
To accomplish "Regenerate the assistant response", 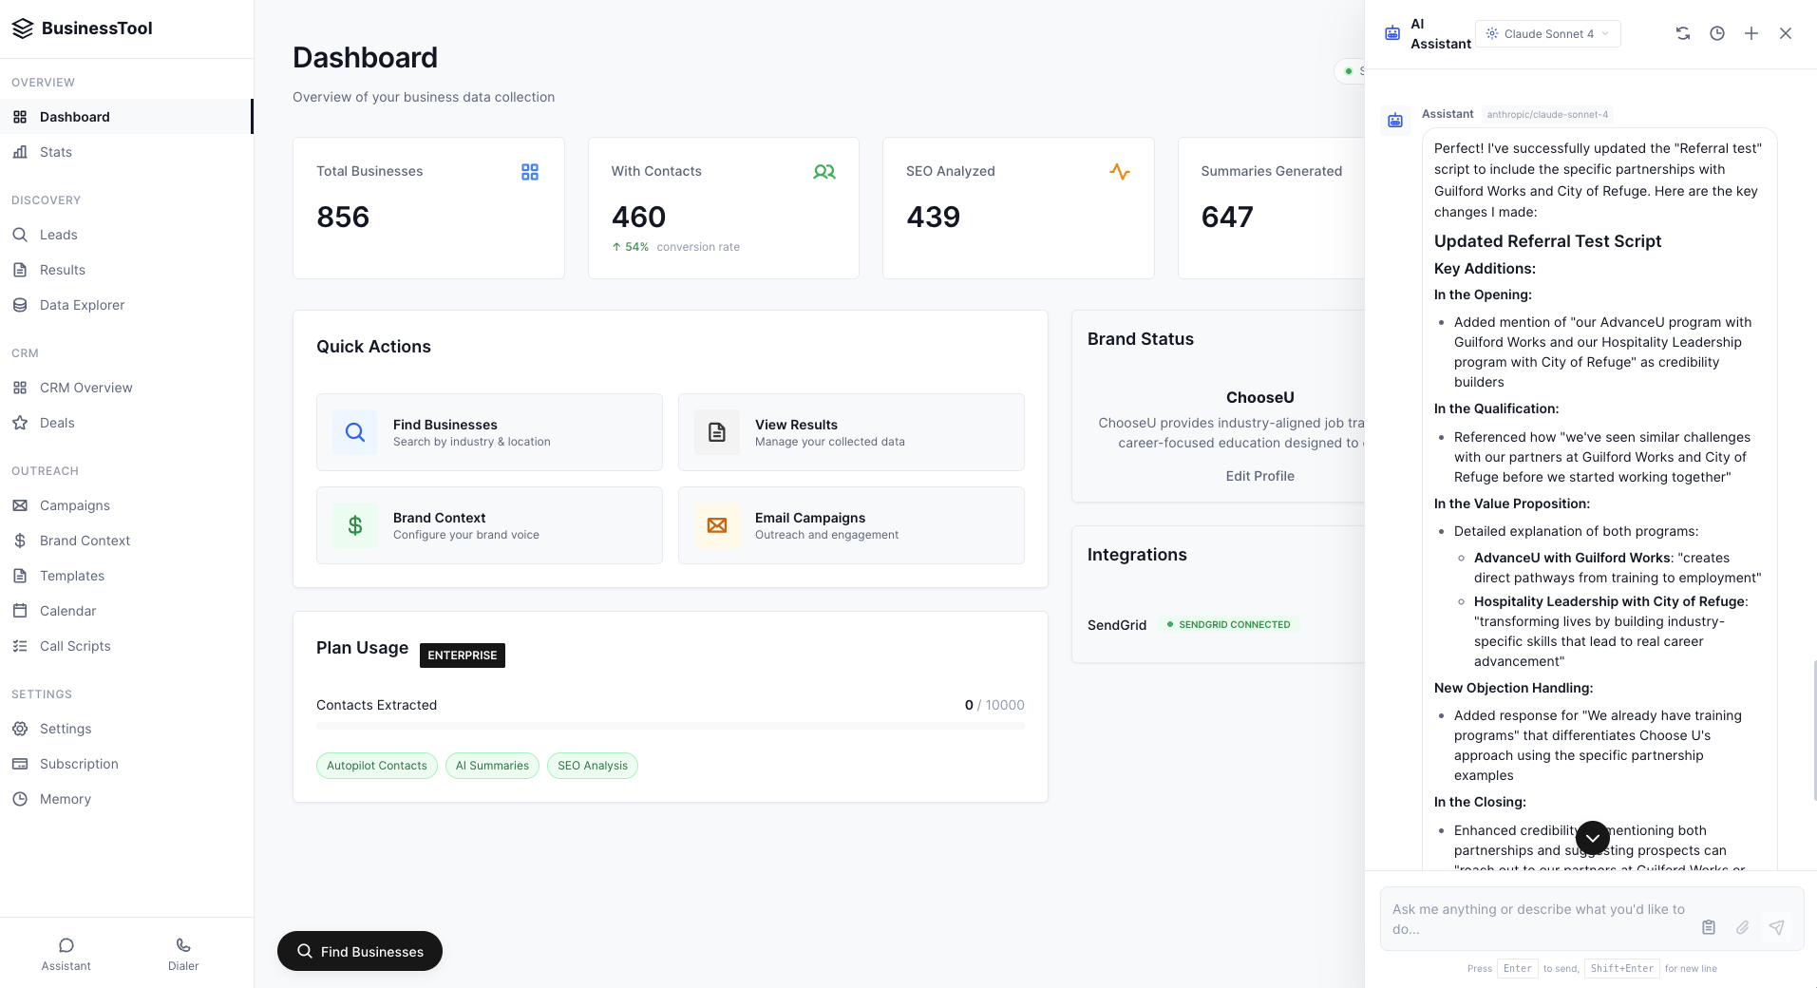I will 1682,33.
